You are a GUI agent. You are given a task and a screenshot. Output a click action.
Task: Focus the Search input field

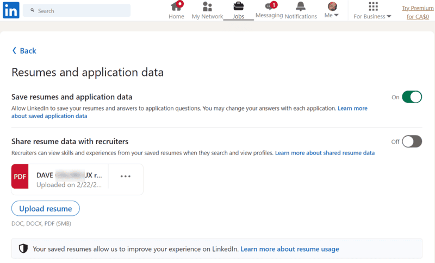pos(77,10)
